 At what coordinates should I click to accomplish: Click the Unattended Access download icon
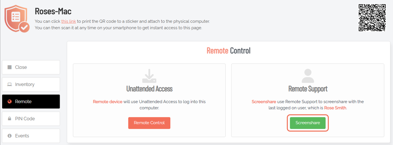coord(149,76)
